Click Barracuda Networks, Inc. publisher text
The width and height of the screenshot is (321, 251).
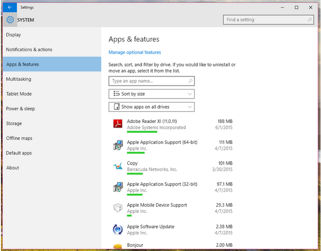click(x=152, y=169)
